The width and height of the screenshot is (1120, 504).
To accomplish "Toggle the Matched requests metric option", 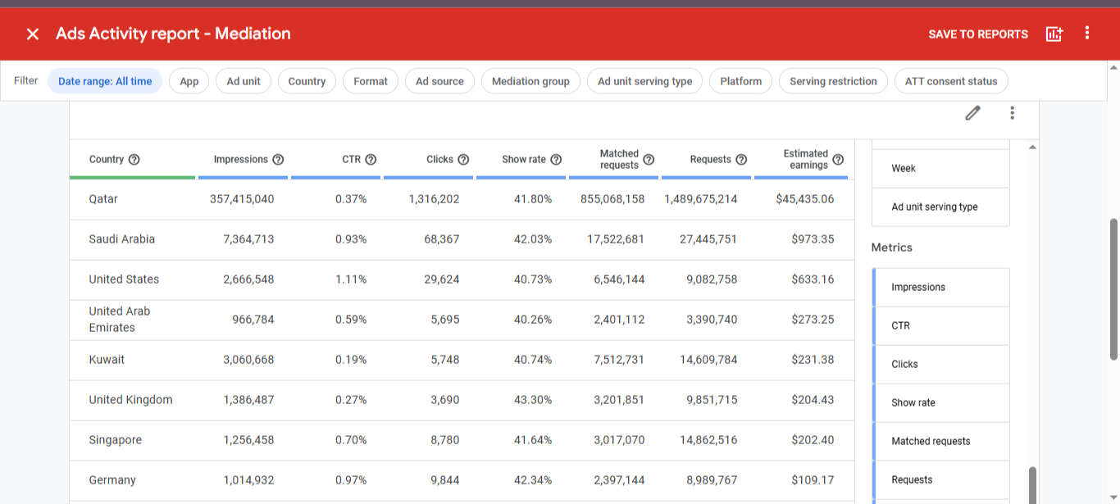I will 940,442.
